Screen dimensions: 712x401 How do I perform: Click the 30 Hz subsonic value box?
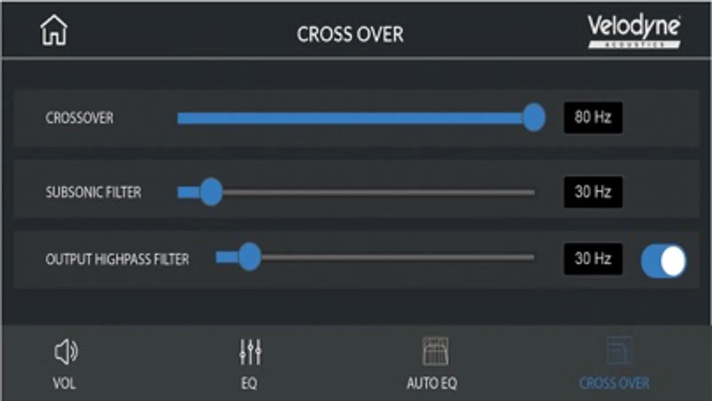(x=593, y=192)
